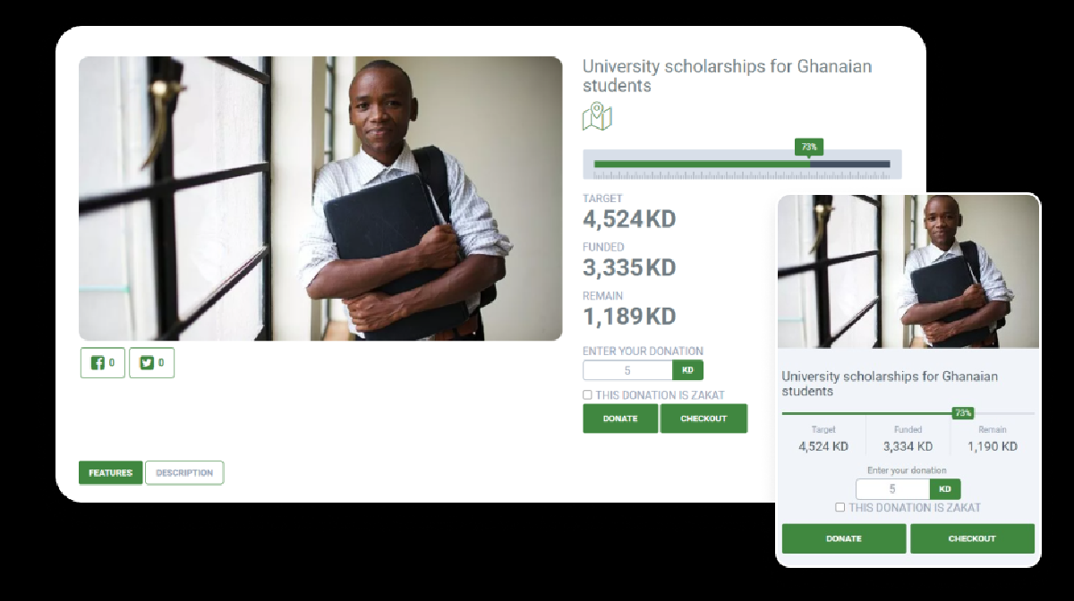Click the Checkout button on mobile card
Viewport: 1074px width, 601px height.
(972, 538)
